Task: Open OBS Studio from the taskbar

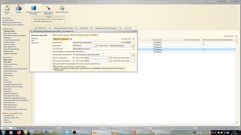Action: 74,132
